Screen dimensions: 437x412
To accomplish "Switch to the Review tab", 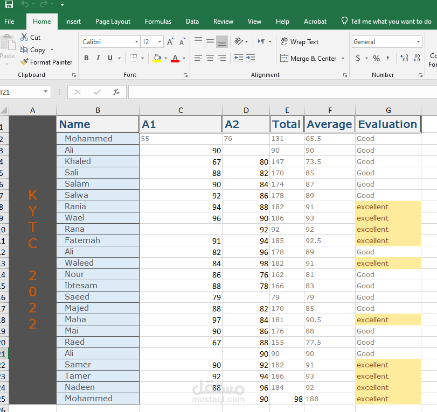I will 223,22.
